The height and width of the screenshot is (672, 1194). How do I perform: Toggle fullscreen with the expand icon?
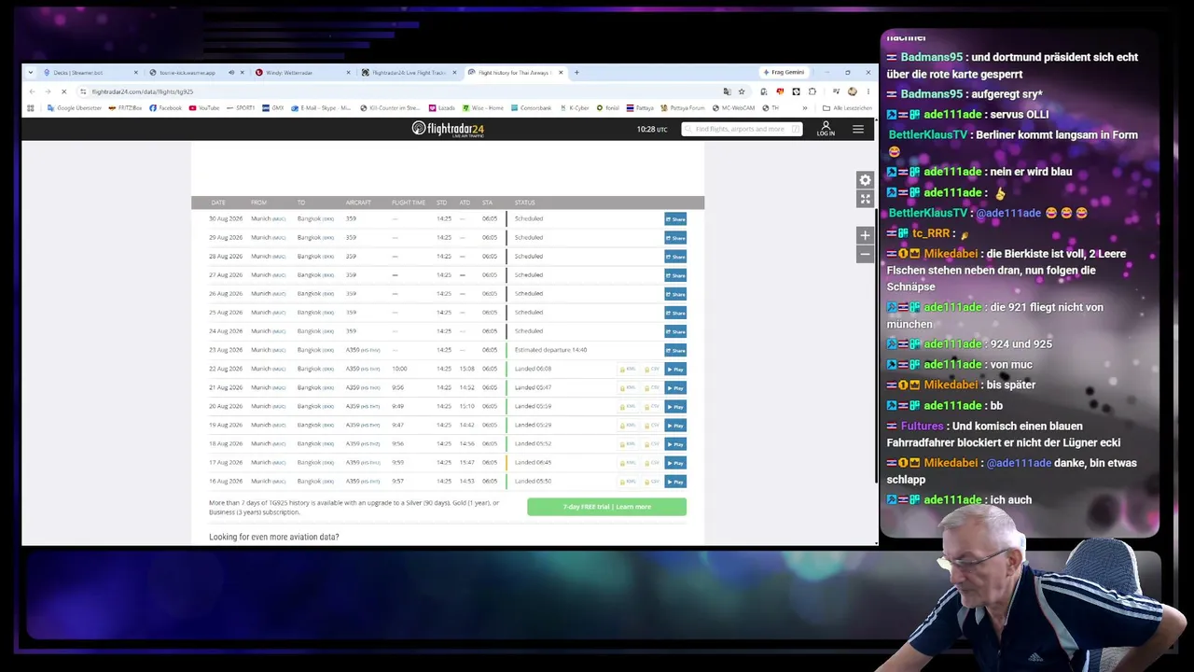coord(866,199)
